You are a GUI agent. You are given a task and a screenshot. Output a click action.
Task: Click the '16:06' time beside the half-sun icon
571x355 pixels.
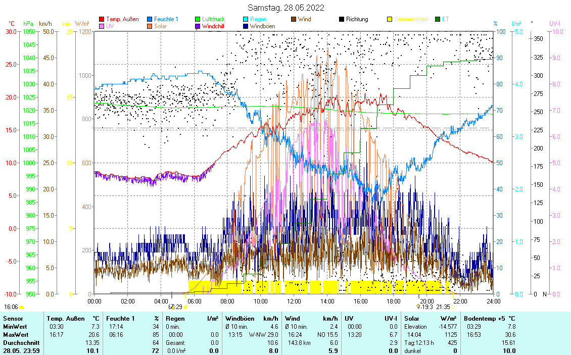(x=11, y=308)
